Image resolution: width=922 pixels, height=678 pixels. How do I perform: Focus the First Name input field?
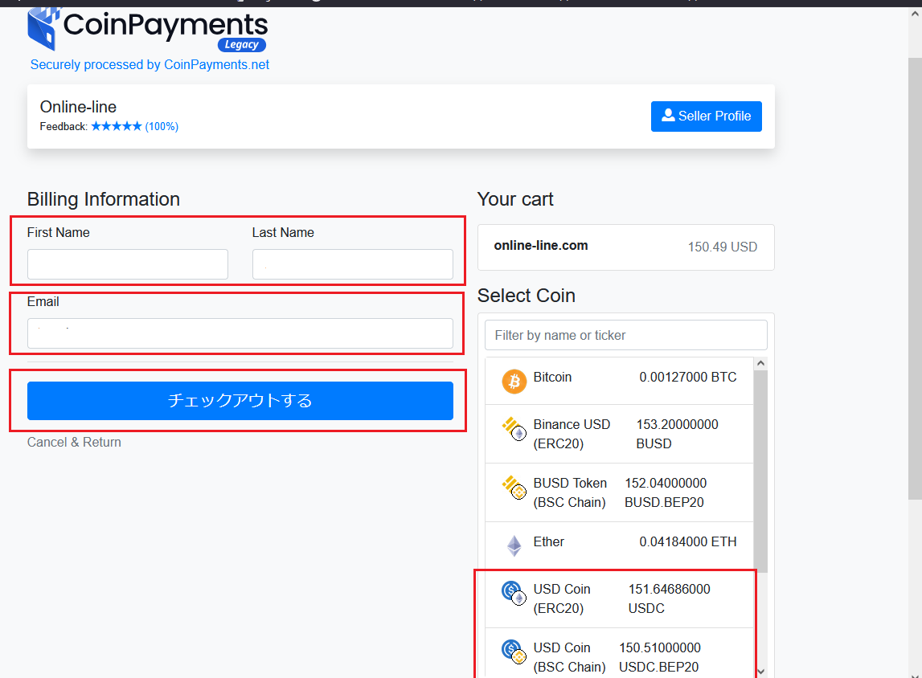pos(128,264)
